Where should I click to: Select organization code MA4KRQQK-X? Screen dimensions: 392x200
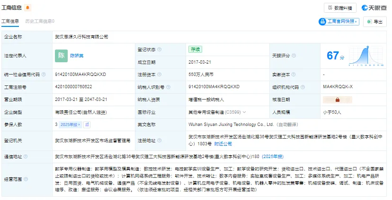tap(338, 87)
